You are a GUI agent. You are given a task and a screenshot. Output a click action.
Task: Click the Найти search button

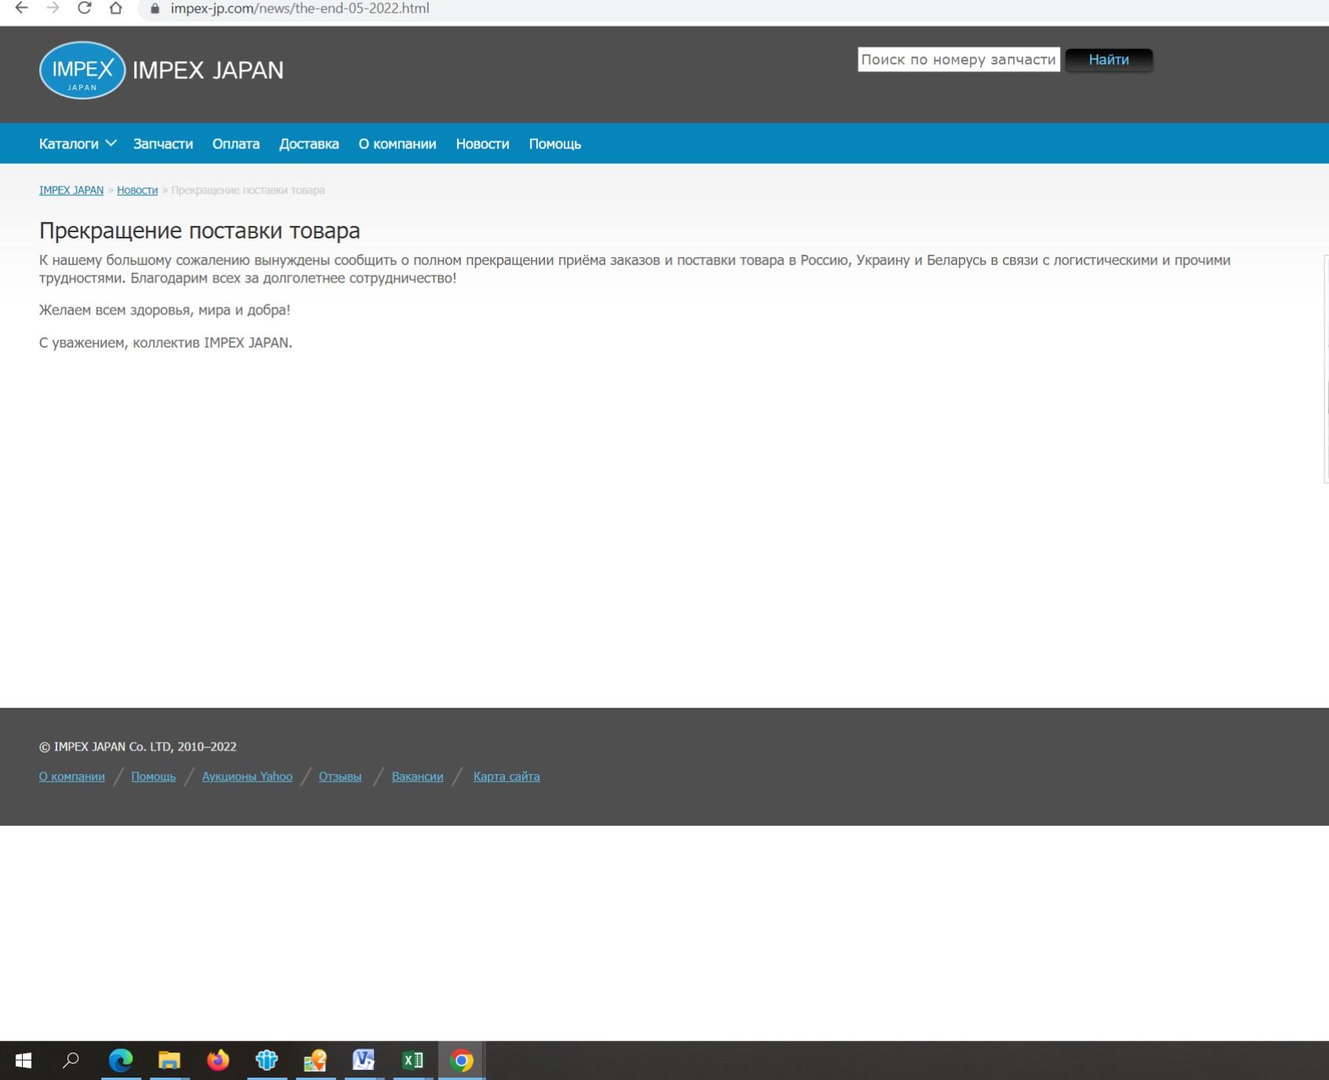coord(1109,60)
